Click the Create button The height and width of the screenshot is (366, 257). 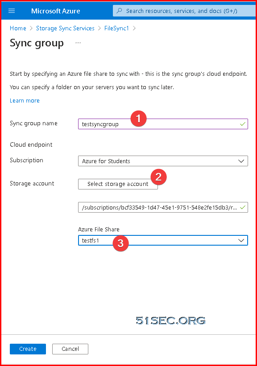click(x=28, y=349)
